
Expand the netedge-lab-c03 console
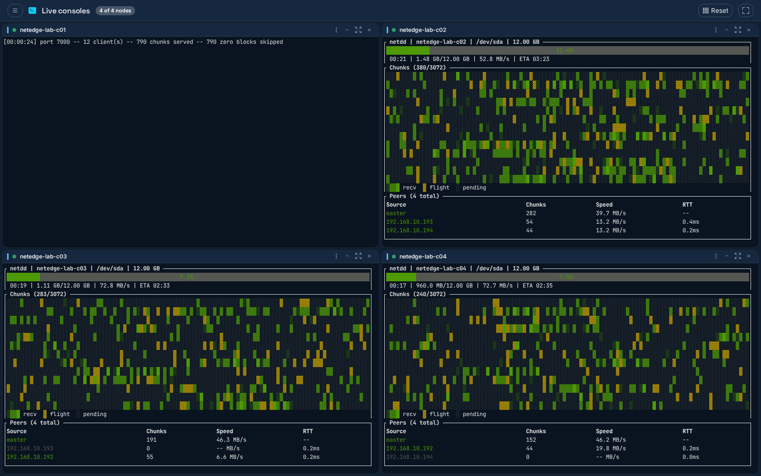(358, 256)
